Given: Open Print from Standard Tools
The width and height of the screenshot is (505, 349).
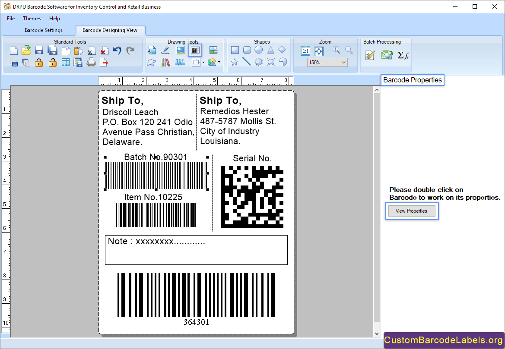Looking at the screenshot, I should click(92, 62).
